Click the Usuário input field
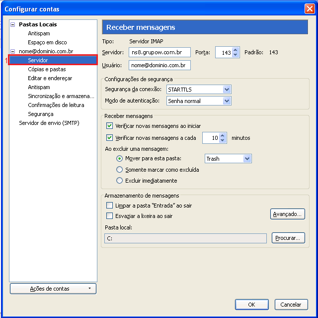The width and height of the screenshot is (318, 318). (x=159, y=65)
